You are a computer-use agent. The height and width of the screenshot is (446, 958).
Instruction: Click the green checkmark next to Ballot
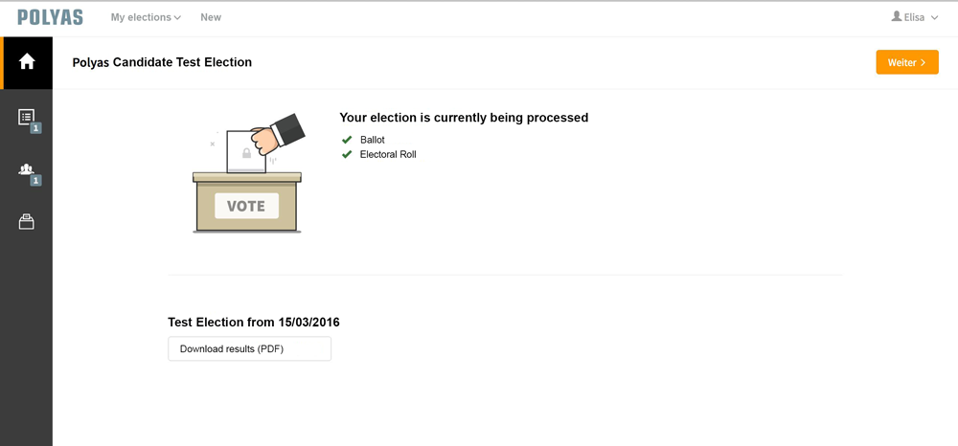point(347,140)
